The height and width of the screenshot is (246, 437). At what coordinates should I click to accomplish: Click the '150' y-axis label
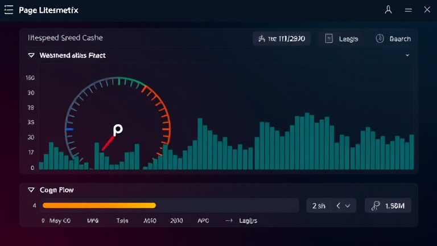click(30, 78)
